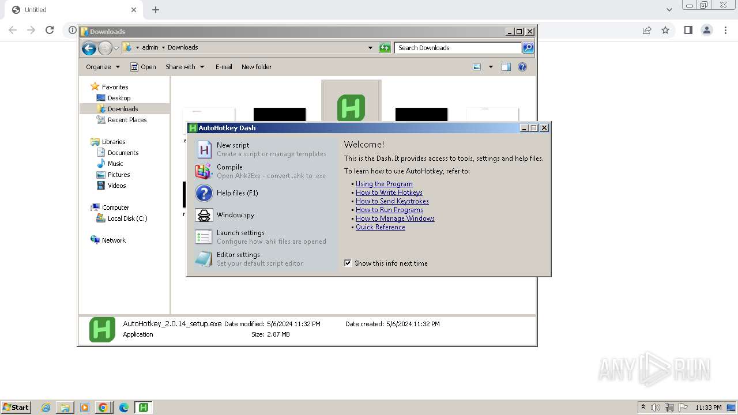The image size is (738, 415).
Task: Open Launch settings list icon
Action: pyautogui.click(x=204, y=237)
